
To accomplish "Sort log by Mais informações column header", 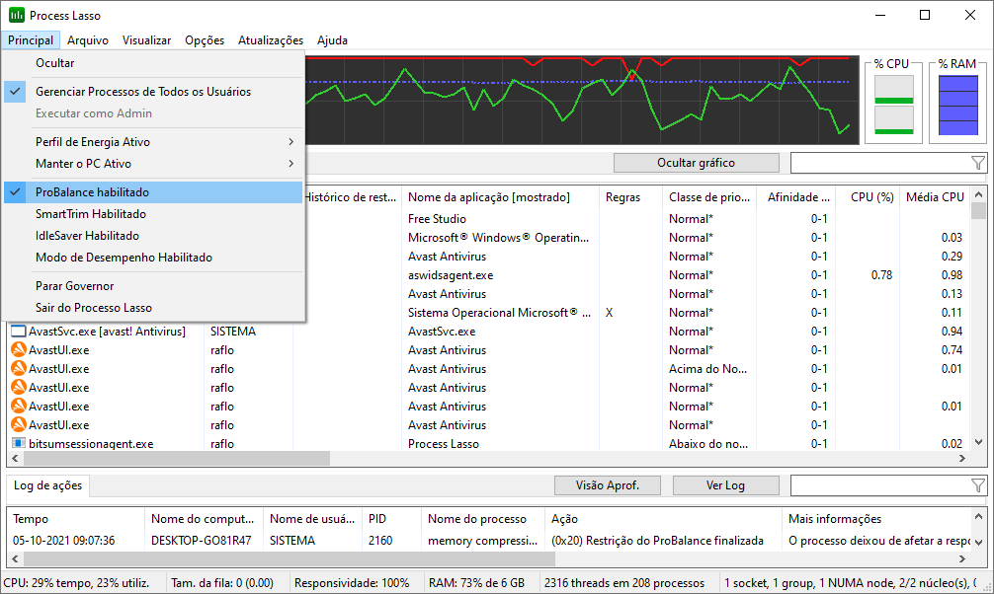I will [876, 519].
